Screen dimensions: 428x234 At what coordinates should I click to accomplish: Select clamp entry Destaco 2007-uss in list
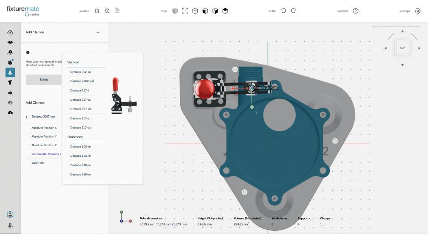click(43, 117)
